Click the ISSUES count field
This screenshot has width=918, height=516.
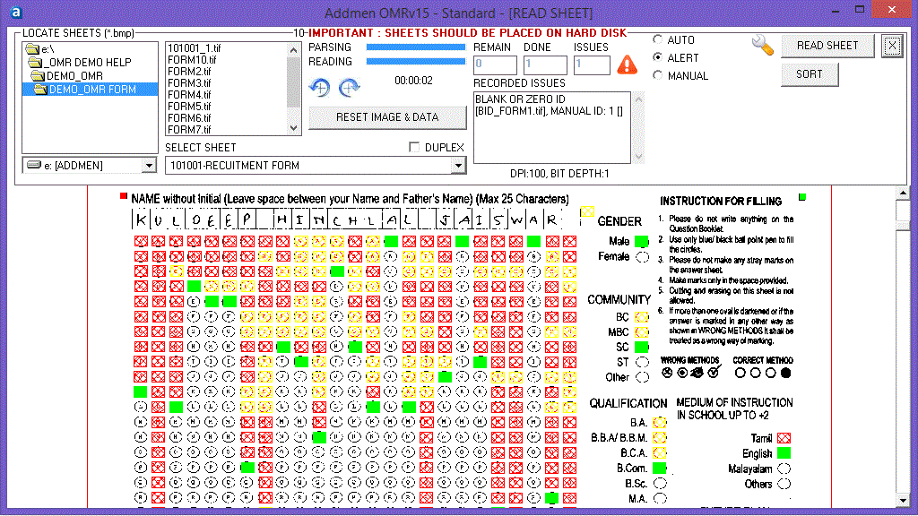click(592, 64)
